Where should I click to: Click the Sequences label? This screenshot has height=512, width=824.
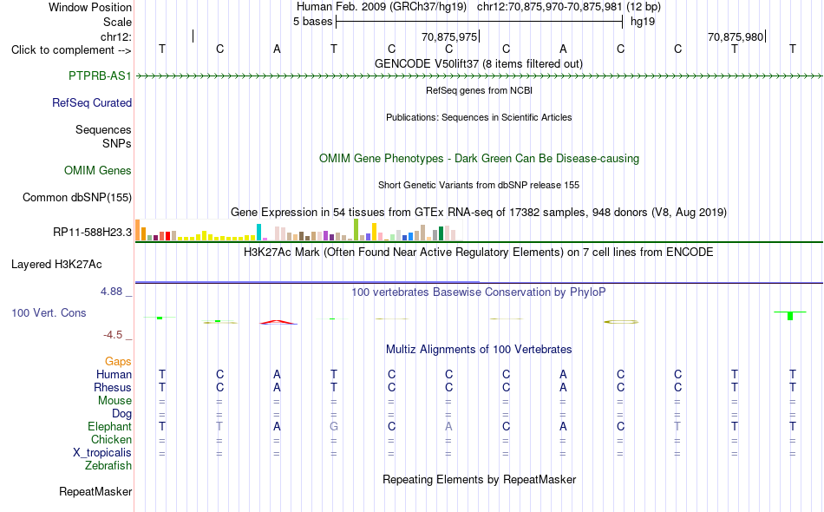103,129
